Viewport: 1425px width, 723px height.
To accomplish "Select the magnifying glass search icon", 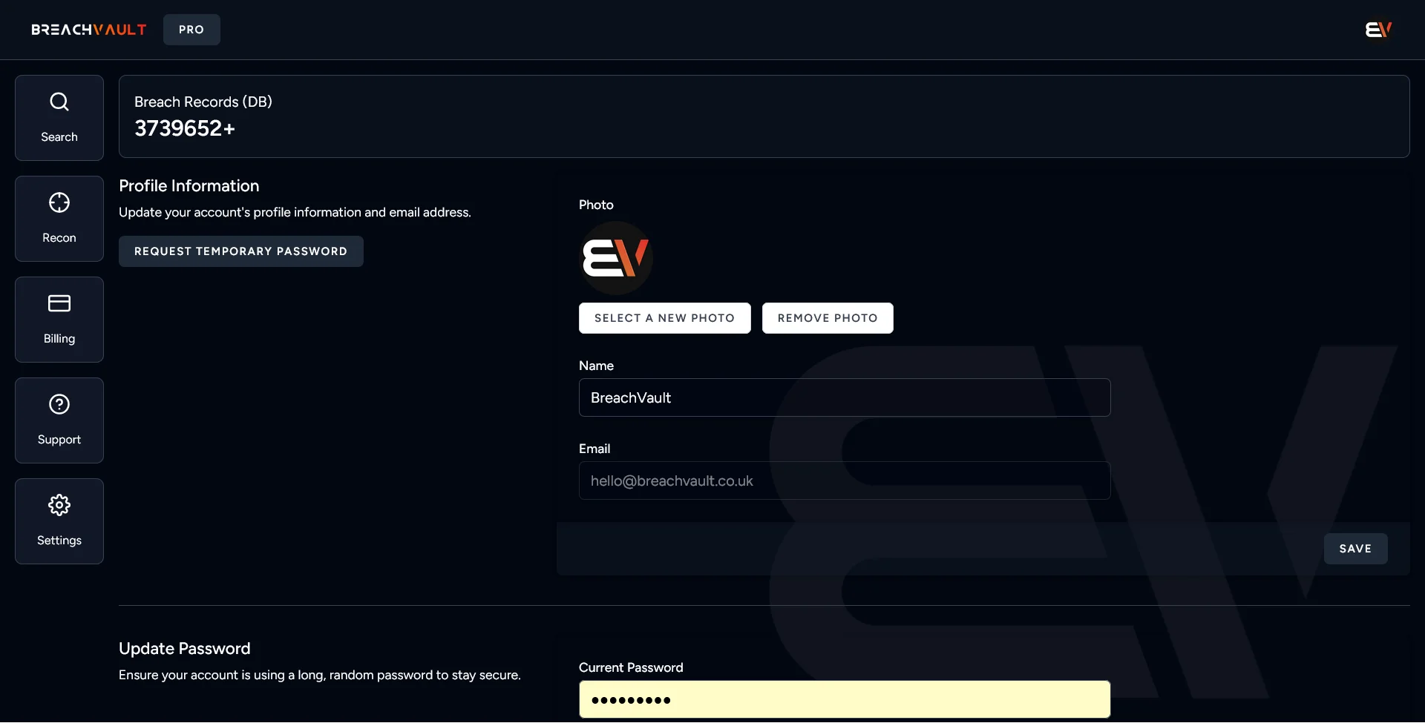I will tap(59, 101).
